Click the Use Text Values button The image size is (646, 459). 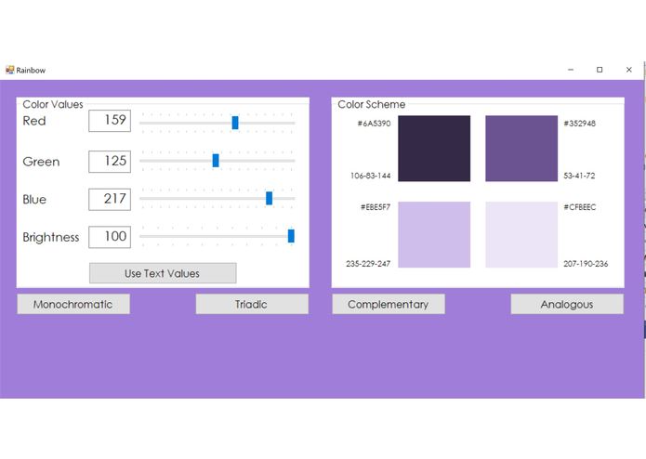point(163,273)
